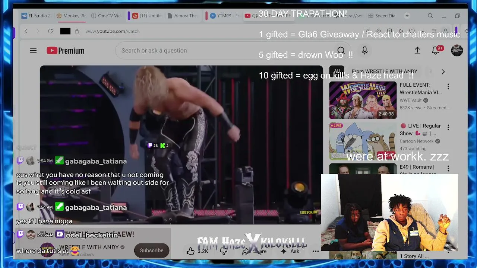Show more filter chips with arrow
Image resolution: width=477 pixels, height=268 pixels.
pyautogui.click(x=443, y=72)
